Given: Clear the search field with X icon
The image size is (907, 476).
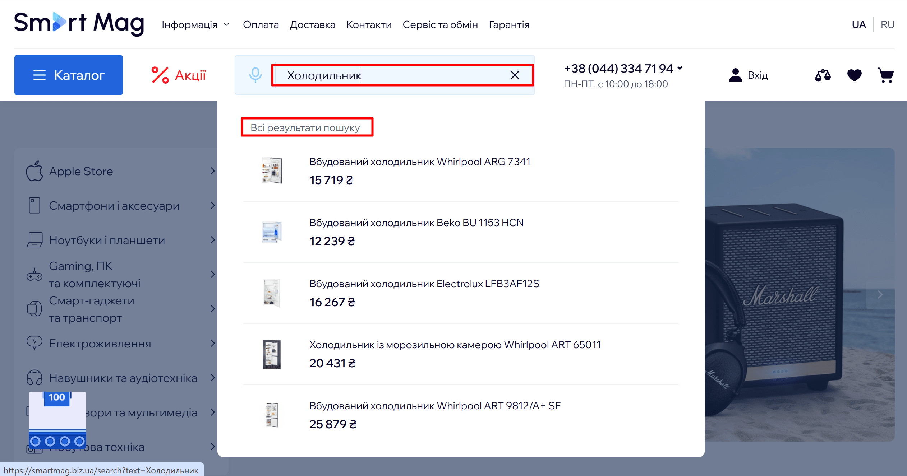Looking at the screenshot, I should 515,75.
